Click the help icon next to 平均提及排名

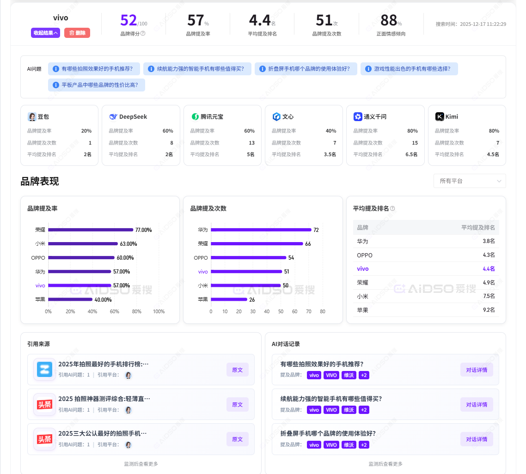pyautogui.click(x=392, y=208)
